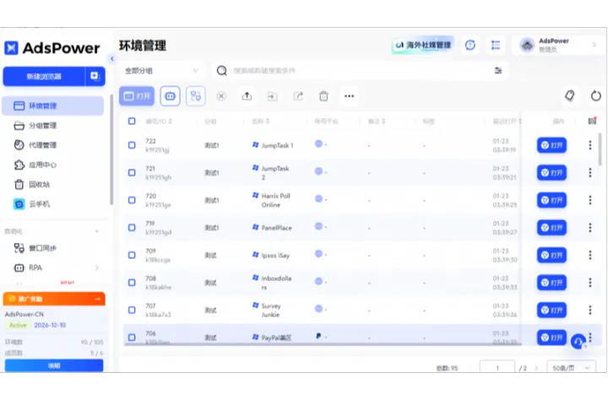The image size is (608, 405).
Task: Sort by the last-opened column header
Action: coord(508,121)
